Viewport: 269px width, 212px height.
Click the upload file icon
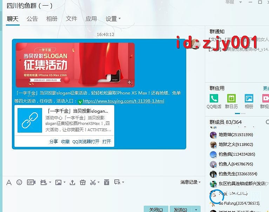(72, 182)
